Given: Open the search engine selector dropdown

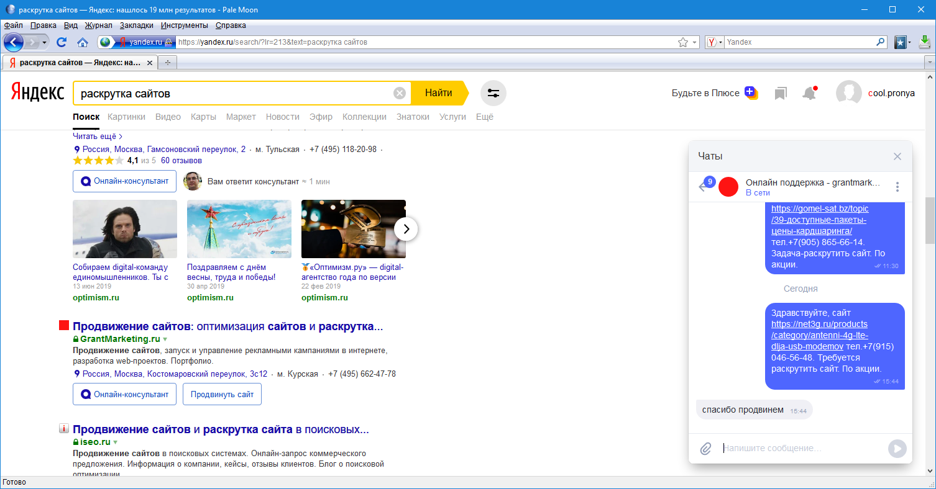Looking at the screenshot, I should (x=715, y=42).
